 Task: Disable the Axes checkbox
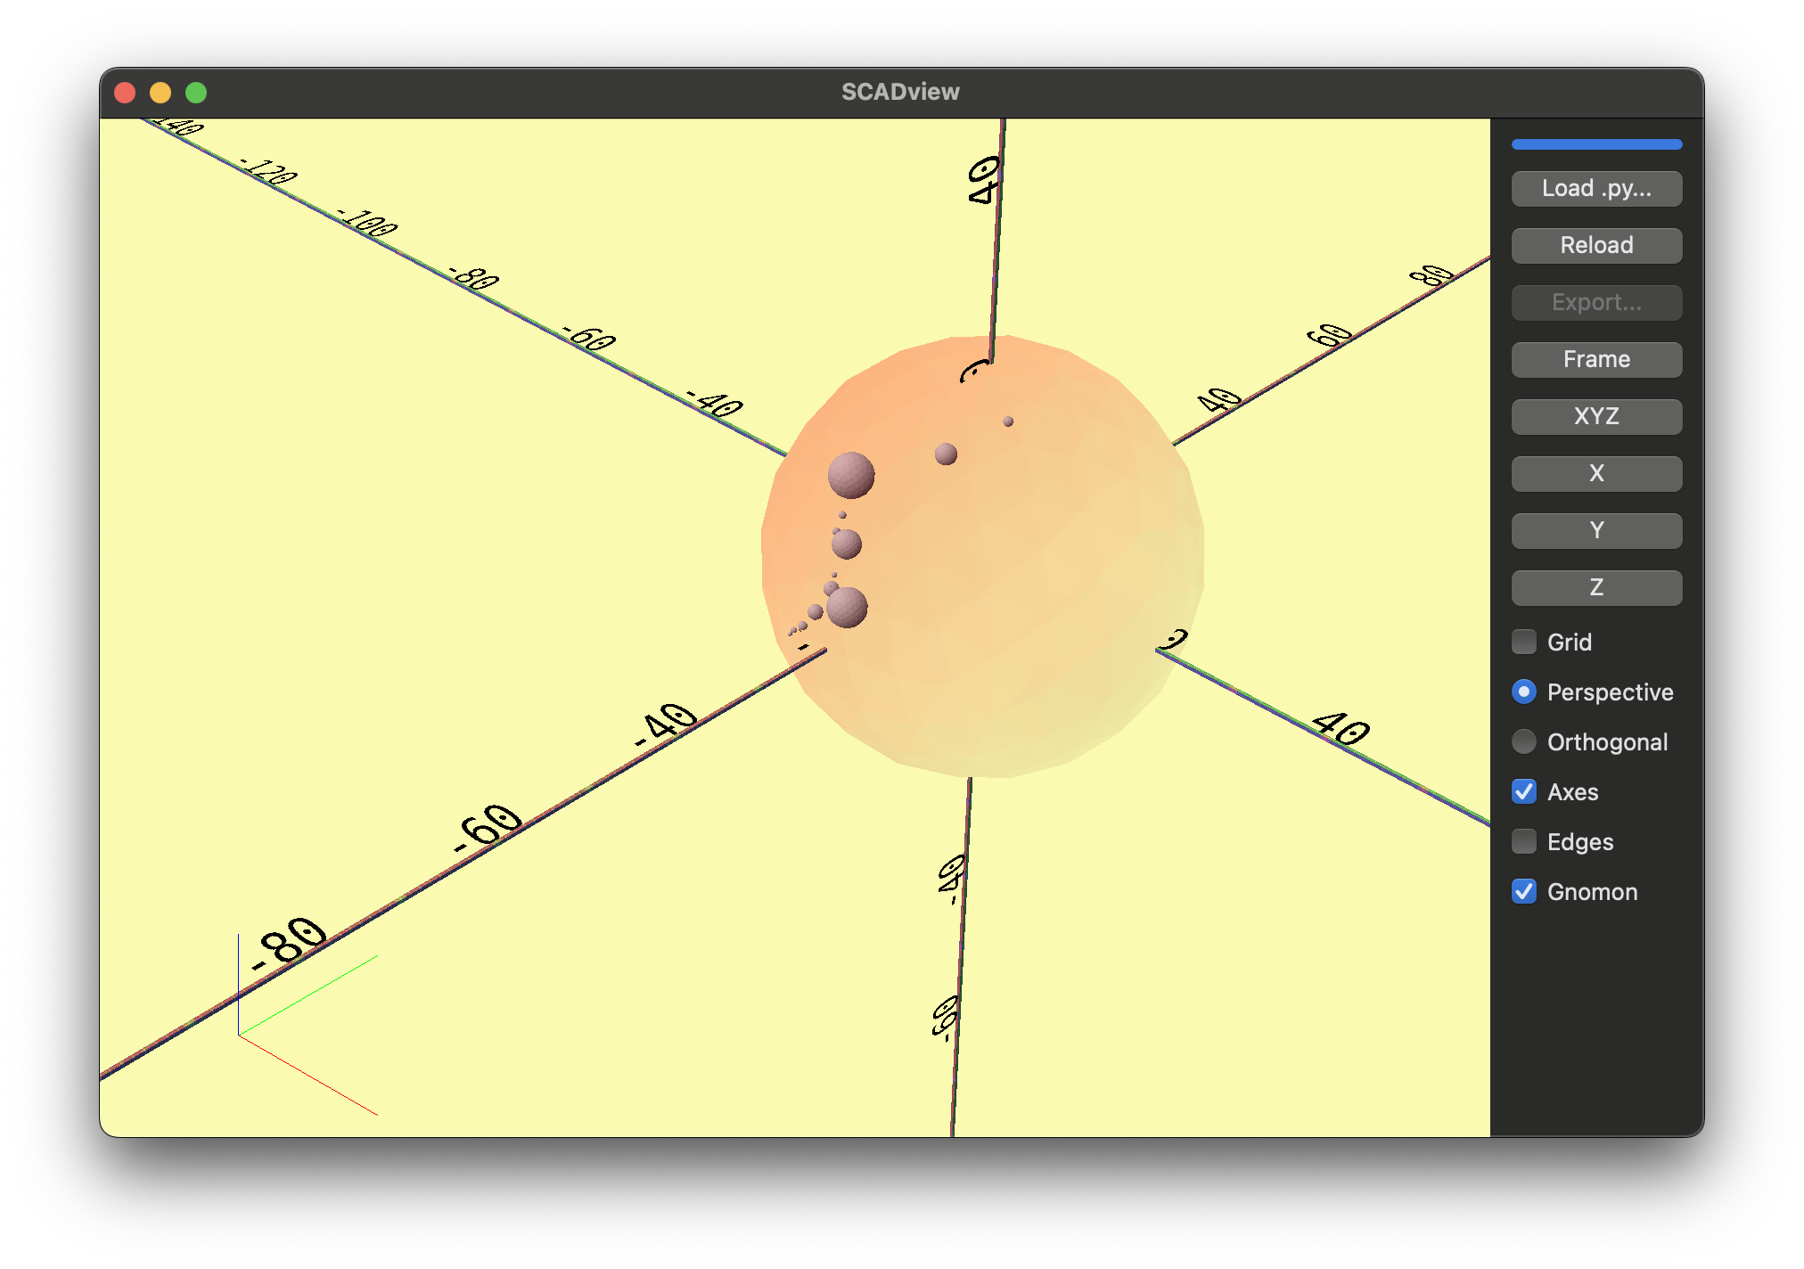[x=1523, y=791]
